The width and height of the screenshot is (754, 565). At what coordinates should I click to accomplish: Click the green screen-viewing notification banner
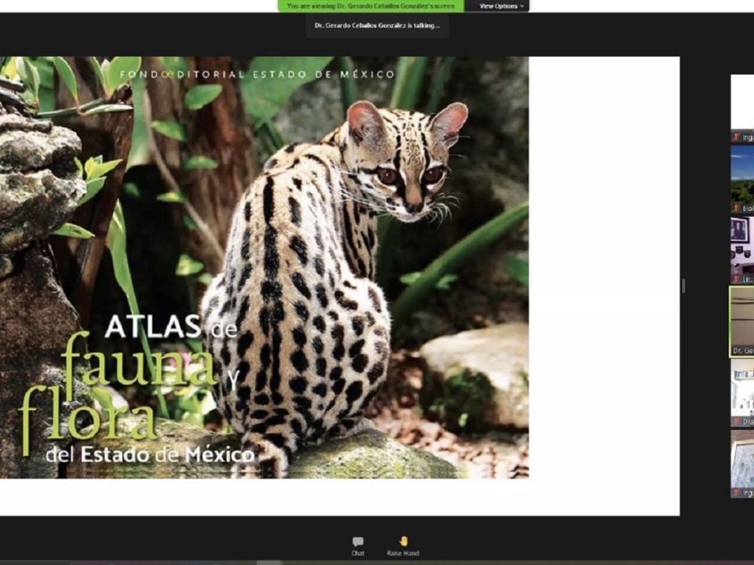tap(371, 5)
